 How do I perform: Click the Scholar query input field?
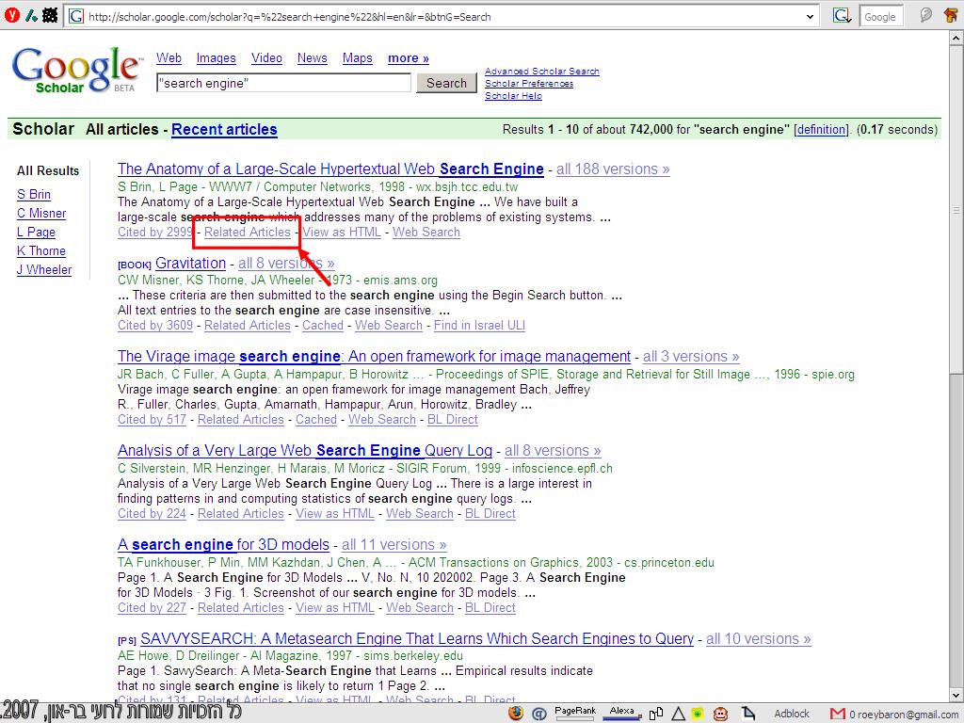pos(283,83)
